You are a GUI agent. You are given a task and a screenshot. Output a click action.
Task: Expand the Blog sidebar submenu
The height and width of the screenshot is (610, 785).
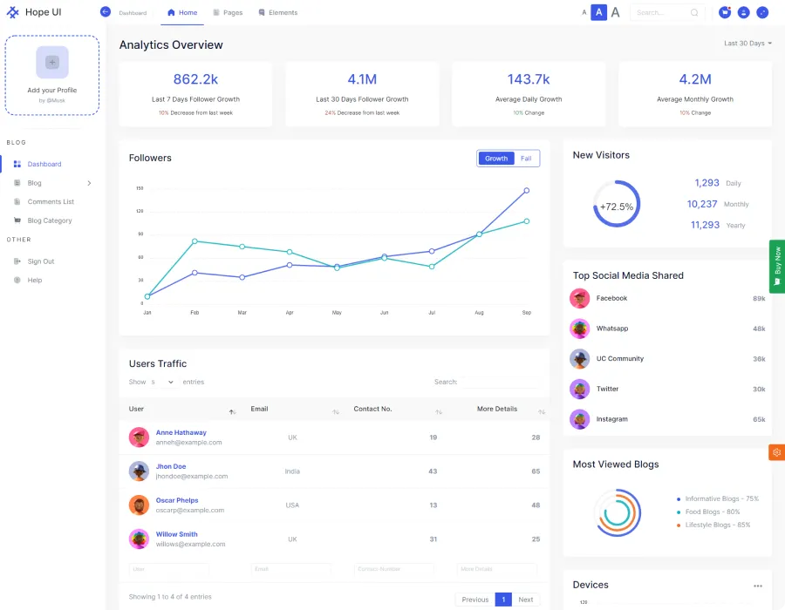(x=89, y=183)
